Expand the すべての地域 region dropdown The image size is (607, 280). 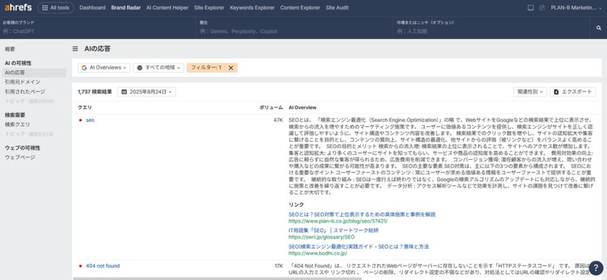click(158, 67)
